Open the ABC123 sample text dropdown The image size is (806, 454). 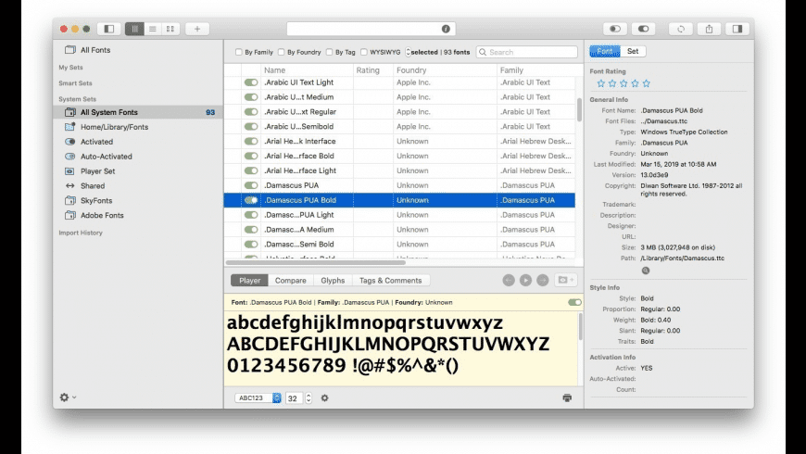coord(258,398)
